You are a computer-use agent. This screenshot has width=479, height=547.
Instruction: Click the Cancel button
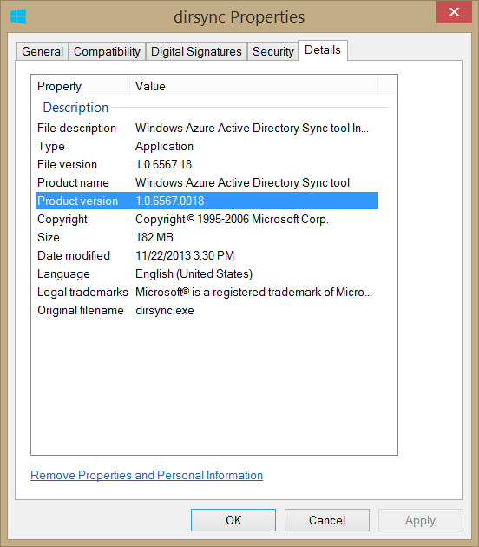click(327, 520)
